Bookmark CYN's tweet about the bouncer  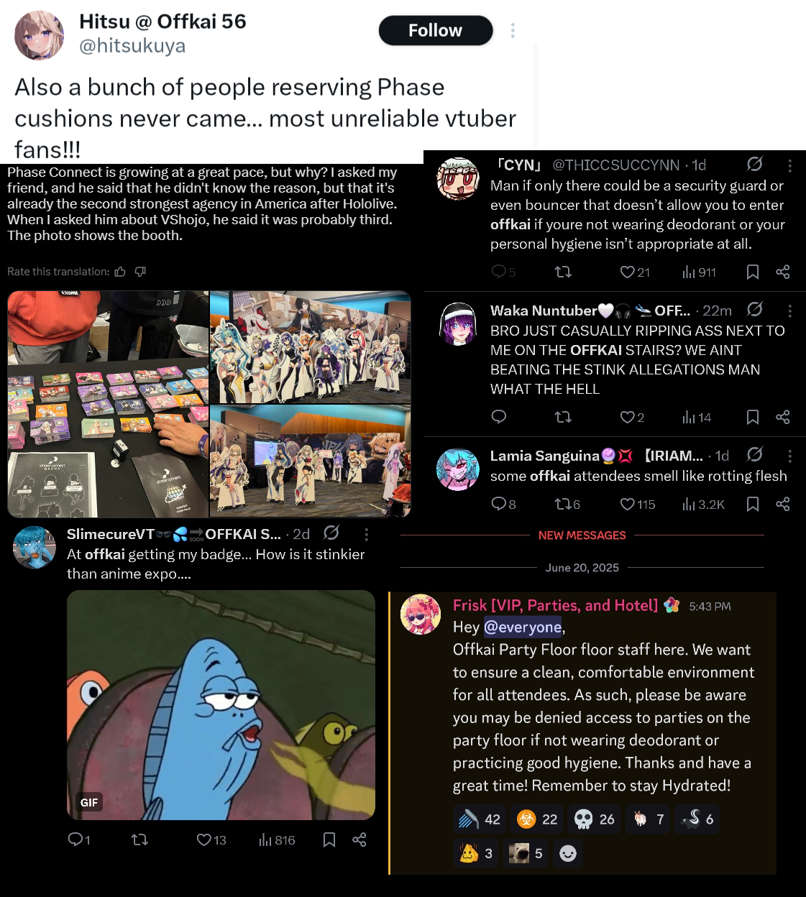tap(753, 272)
